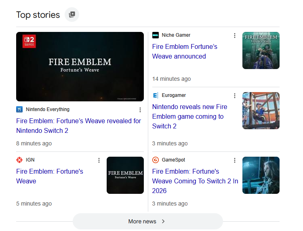The width and height of the screenshot is (303, 231).
Task: Open 'Fortune's Weave Coming To Switch 2 In 2026'
Action: tap(195, 181)
